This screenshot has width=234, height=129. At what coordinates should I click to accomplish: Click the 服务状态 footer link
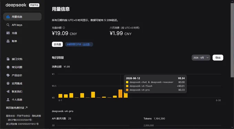[10, 116]
